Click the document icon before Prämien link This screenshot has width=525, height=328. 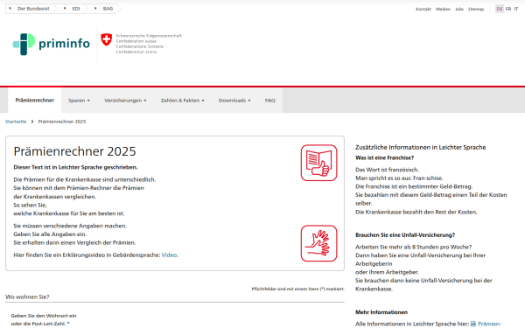(x=473, y=324)
